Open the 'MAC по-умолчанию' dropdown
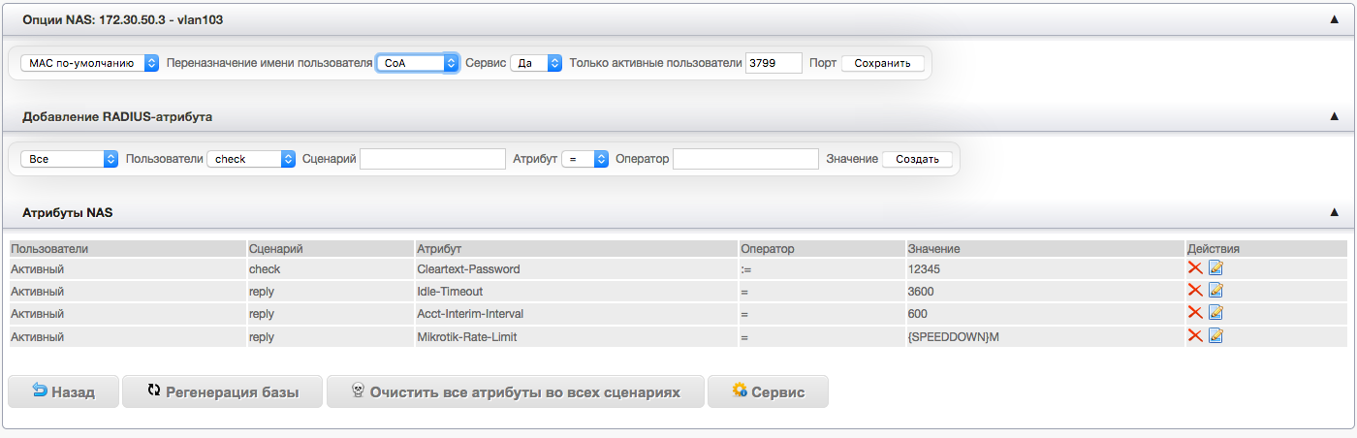1357x438 pixels. pyautogui.click(x=89, y=63)
